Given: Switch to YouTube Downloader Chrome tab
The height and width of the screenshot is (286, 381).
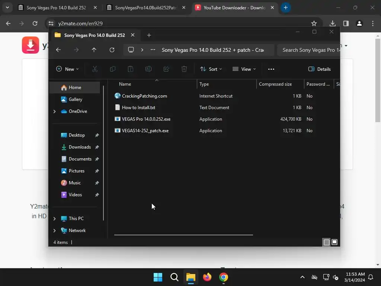Looking at the screenshot, I should pos(234,8).
